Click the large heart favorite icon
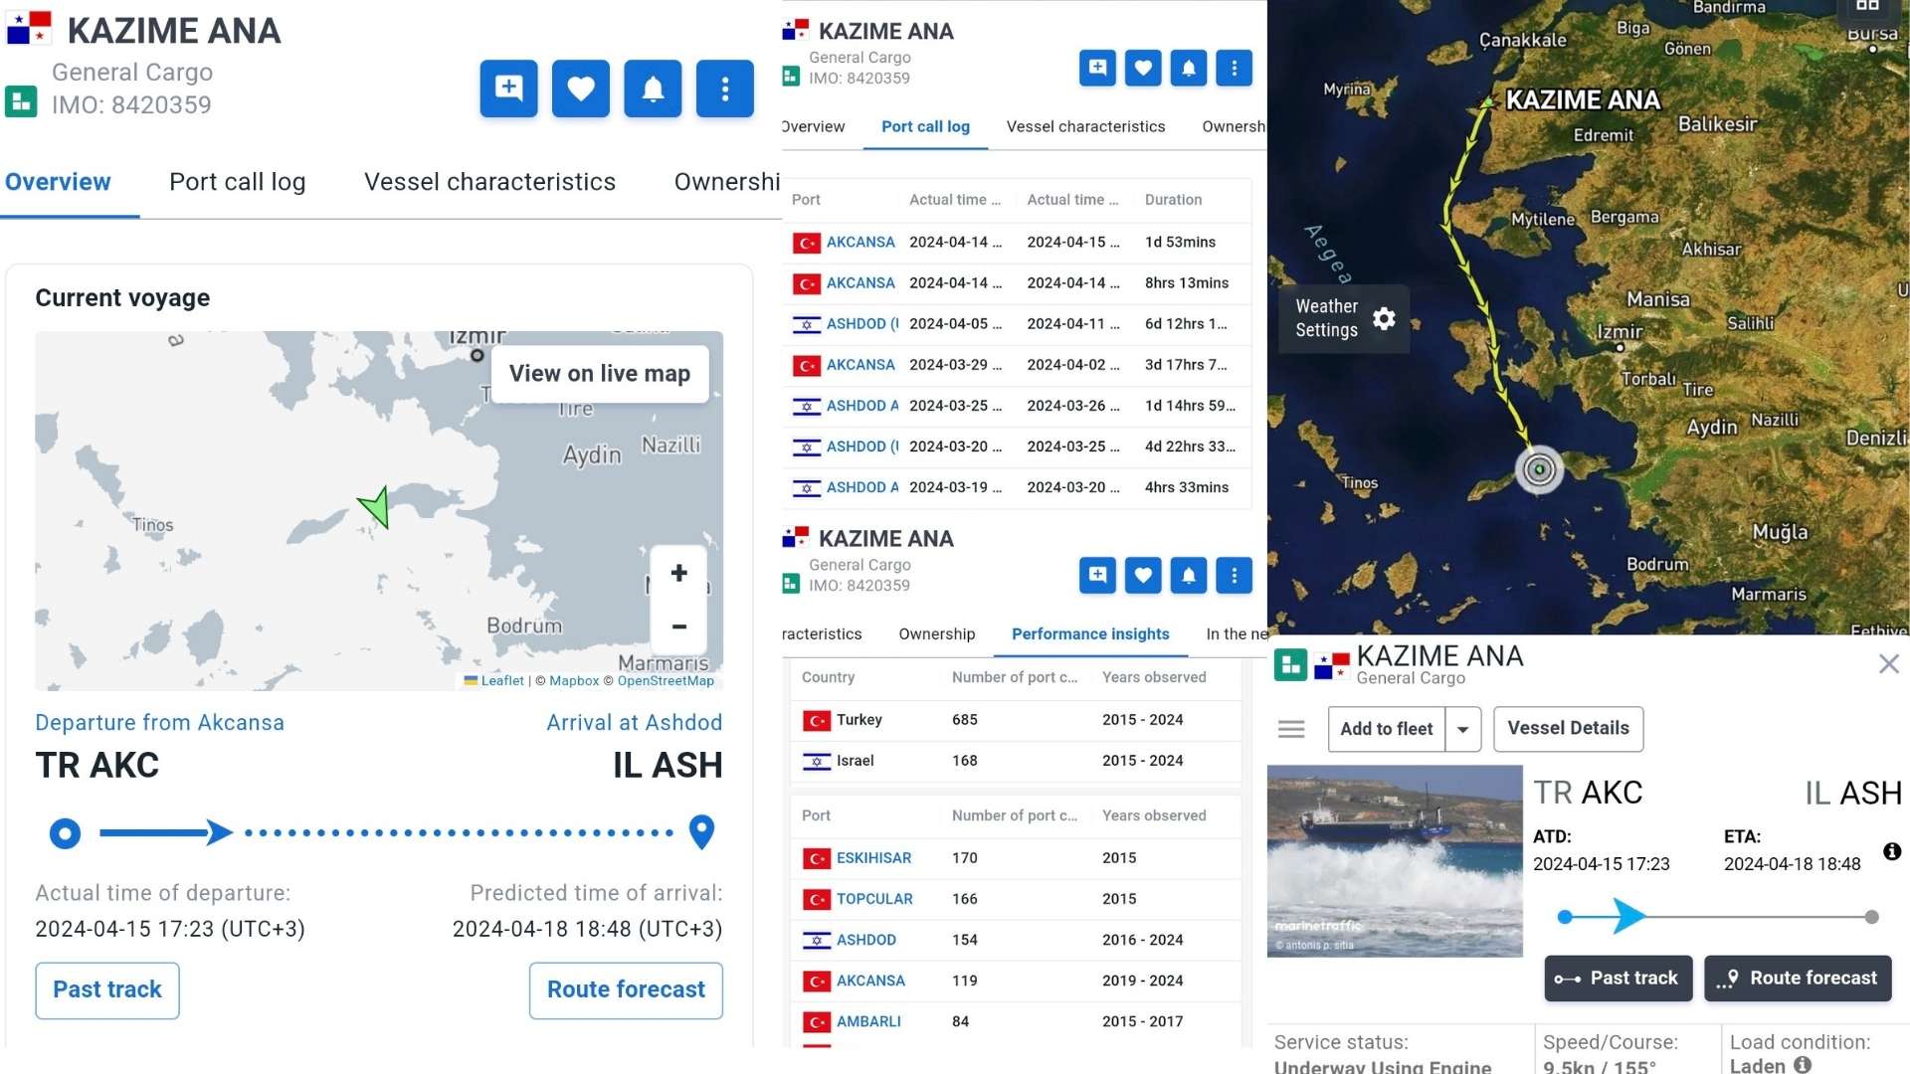 (x=580, y=89)
